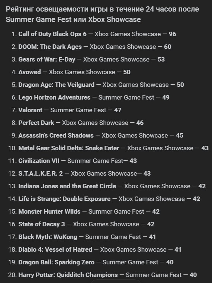The height and width of the screenshot is (283, 212).
Task: Click Metal Gear Solid Delta: Snake Eater
Action: pyautogui.click(x=69, y=148)
